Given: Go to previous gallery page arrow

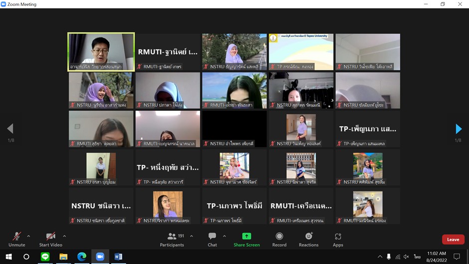Looking at the screenshot, I should (10, 129).
